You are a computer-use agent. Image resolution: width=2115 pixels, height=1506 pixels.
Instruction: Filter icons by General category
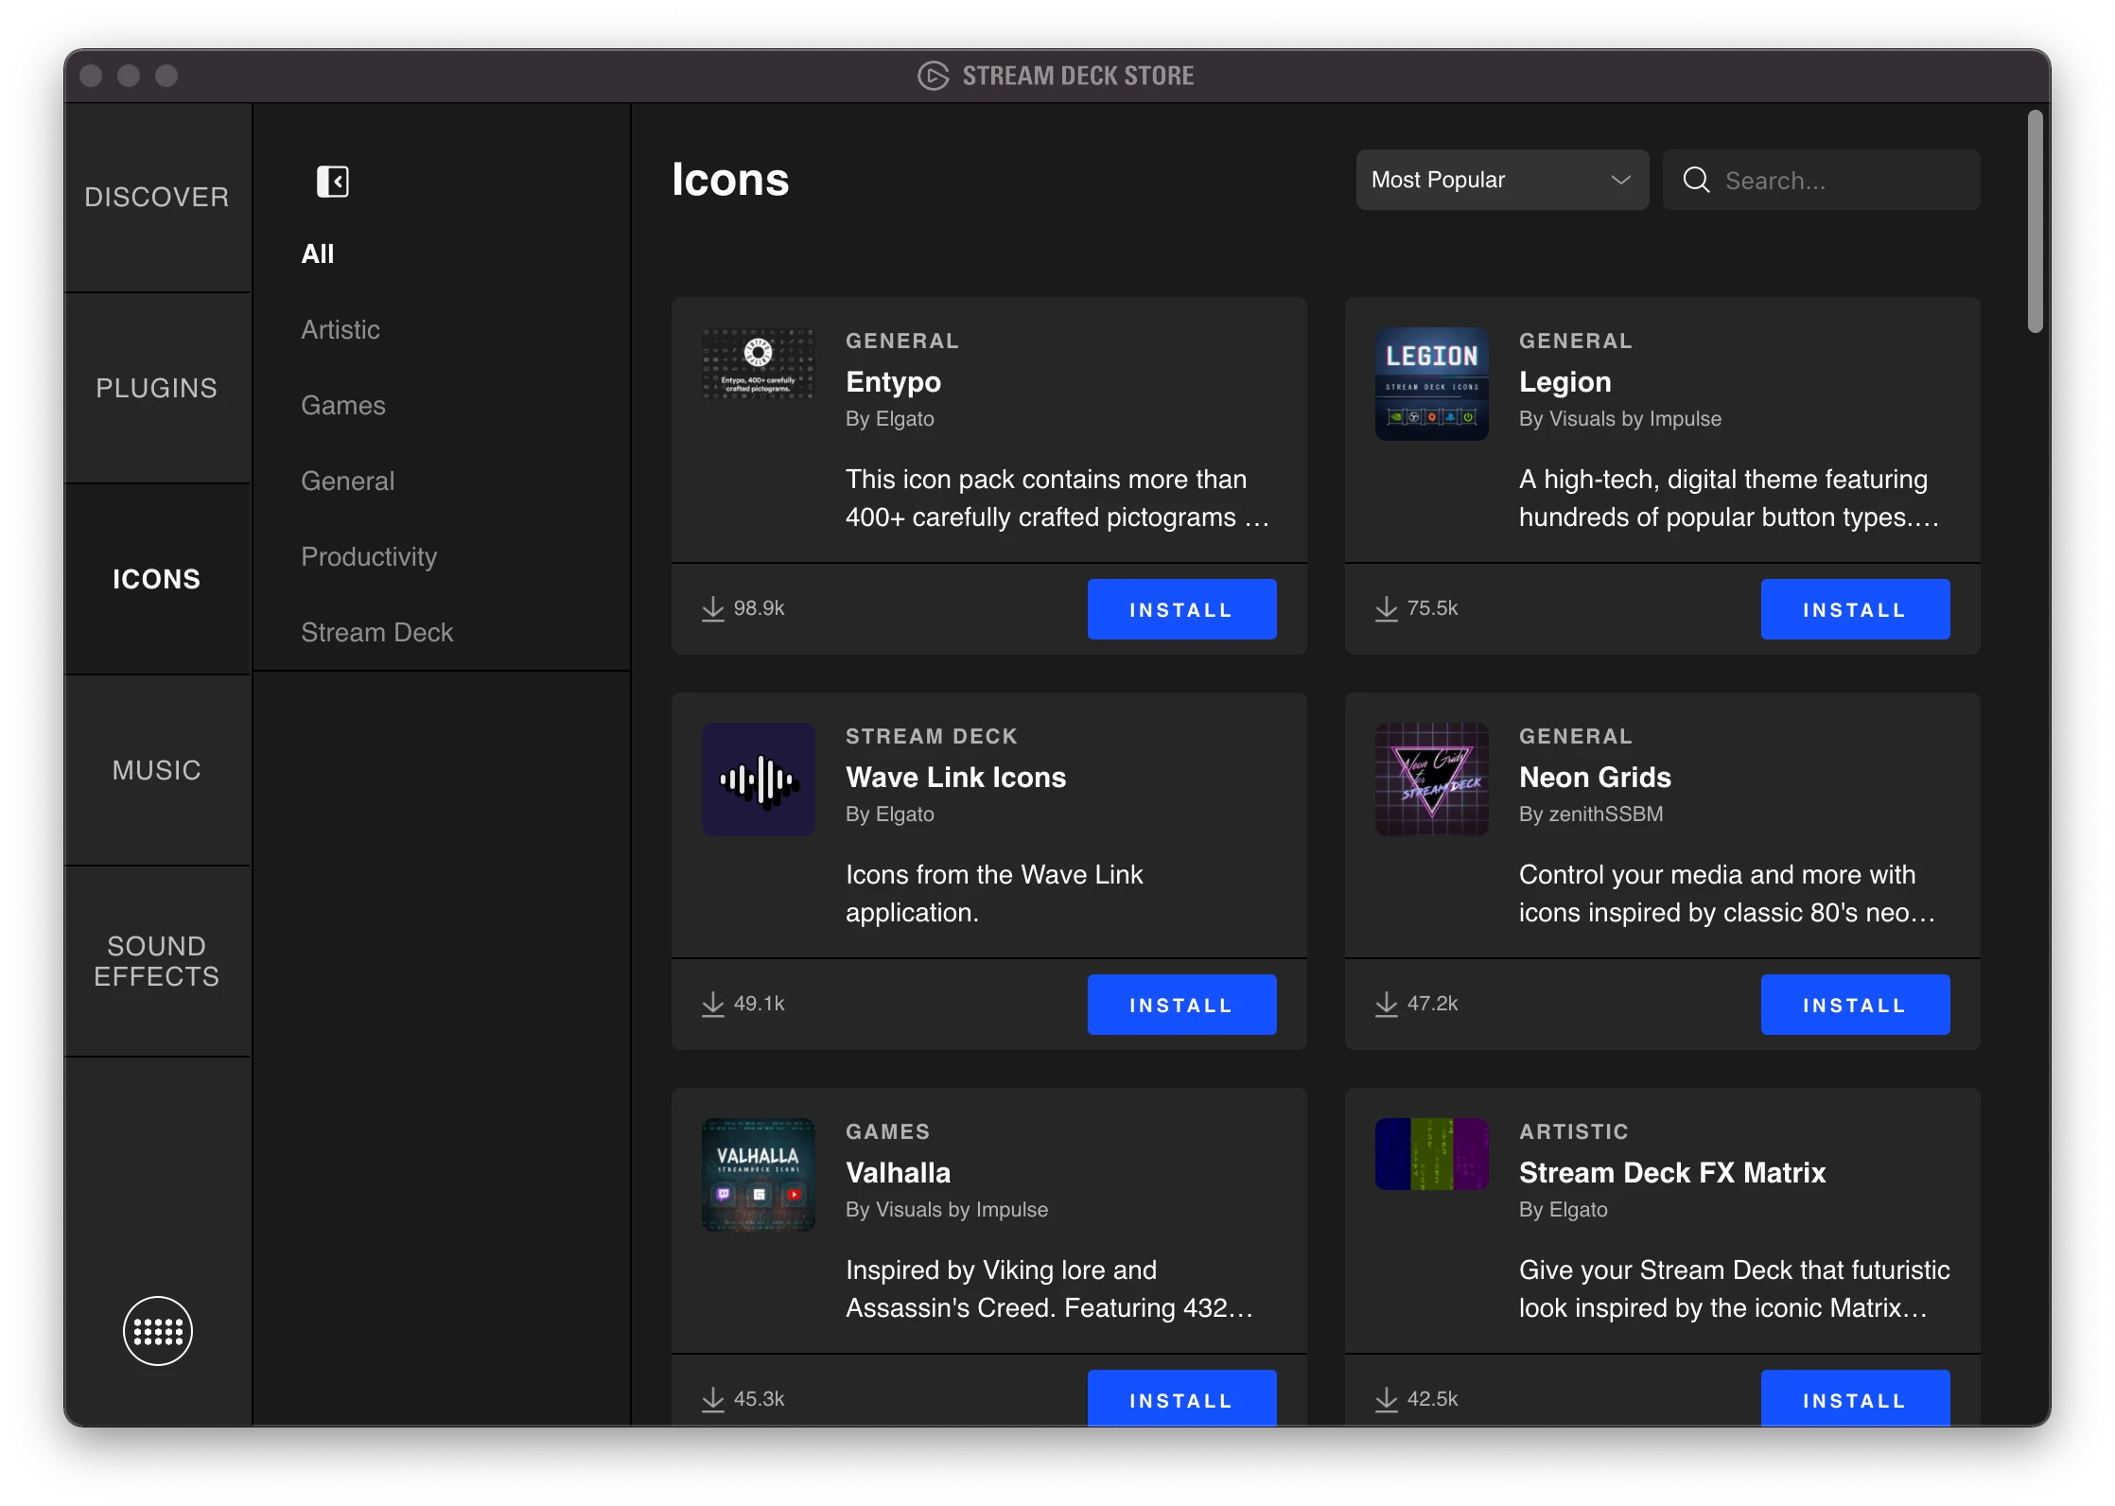click(348, 481)
